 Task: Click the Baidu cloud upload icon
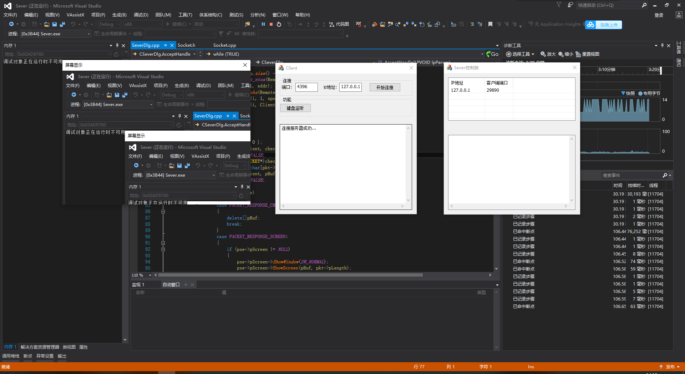pos(591,25)
